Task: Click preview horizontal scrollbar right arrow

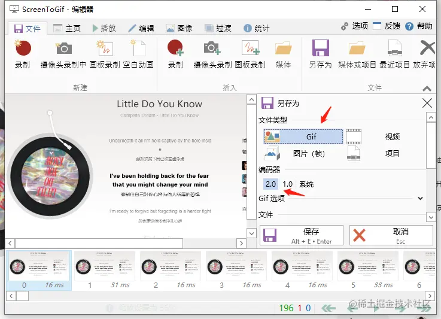Action: point(241,243)
